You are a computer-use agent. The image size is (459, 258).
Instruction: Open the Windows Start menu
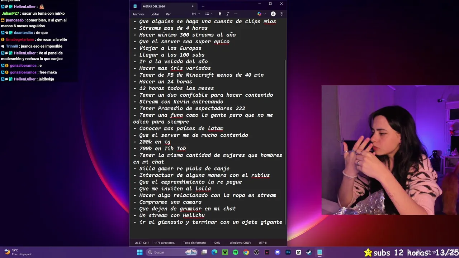pos(139,252)
